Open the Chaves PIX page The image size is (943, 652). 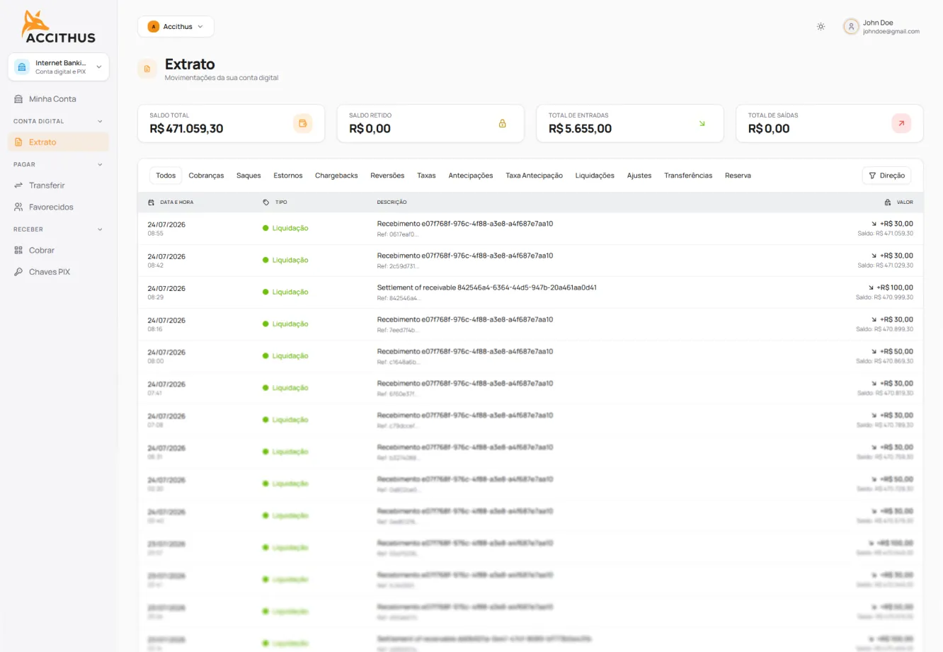59,272
